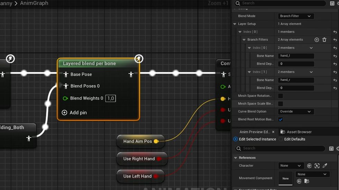Image resolution: width=339 pixels, height=190 pixels.
Task: Open Details panel property matrix grid icon
Action: 332,3
